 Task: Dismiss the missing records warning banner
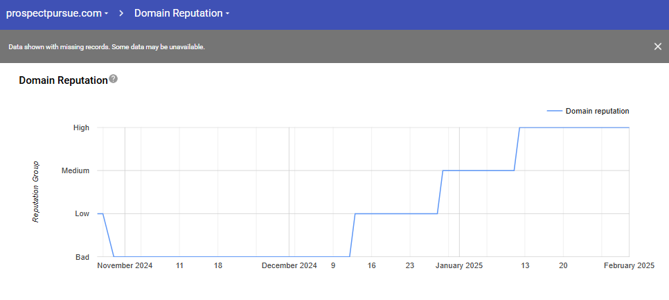657,46
